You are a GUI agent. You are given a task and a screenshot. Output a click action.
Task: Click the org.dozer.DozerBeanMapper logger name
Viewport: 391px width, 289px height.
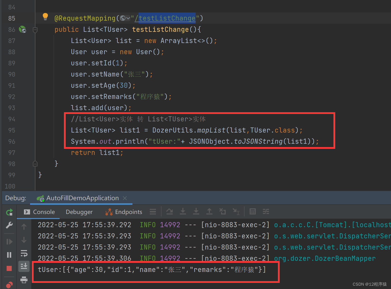tap(325, 258)
